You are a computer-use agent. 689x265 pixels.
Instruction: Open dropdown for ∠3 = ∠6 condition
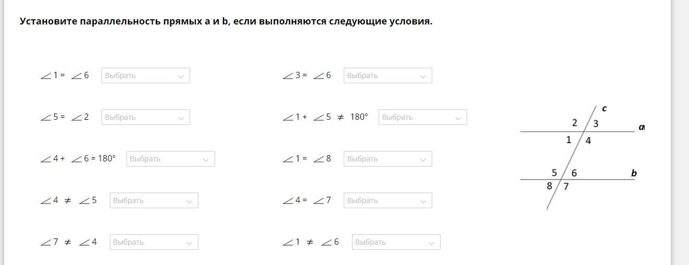(x=388, y=75)
